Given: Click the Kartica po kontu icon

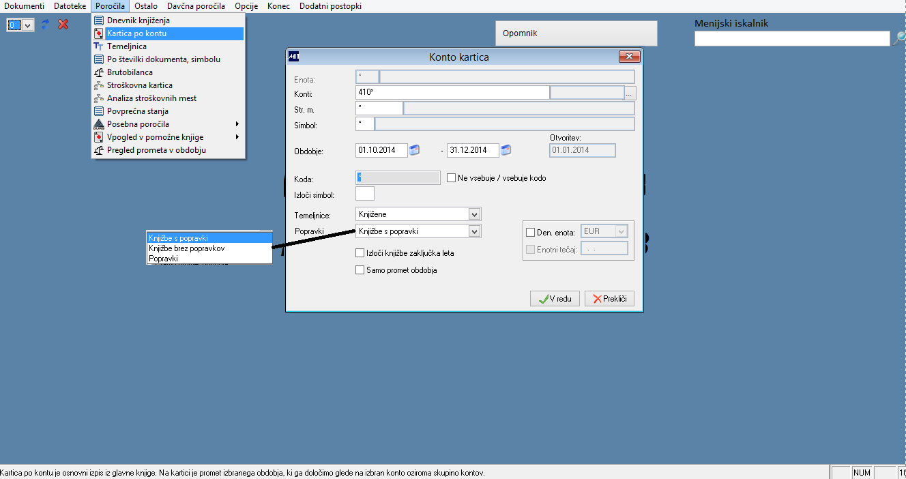Looking at the screenshot, I should click(x=99, y=33).
